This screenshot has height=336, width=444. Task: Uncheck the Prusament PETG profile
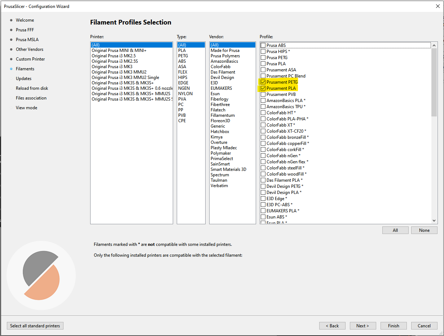pos(263,82)
